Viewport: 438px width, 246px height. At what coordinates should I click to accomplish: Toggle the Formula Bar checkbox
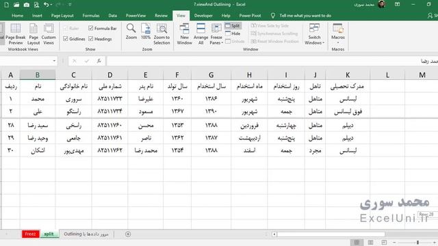(x=90, y=29)
